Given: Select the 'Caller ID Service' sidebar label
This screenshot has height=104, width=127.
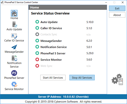Looking at the screenshot, I should (x=14, y=40).
